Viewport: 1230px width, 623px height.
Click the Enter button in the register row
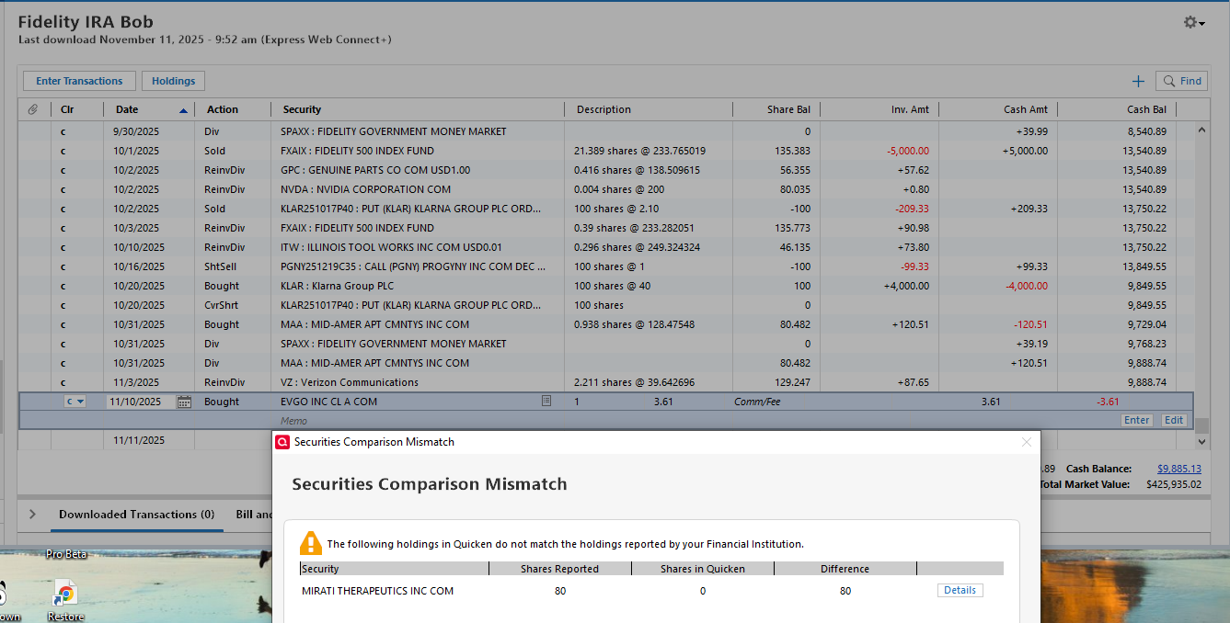tap(1137, 420)
